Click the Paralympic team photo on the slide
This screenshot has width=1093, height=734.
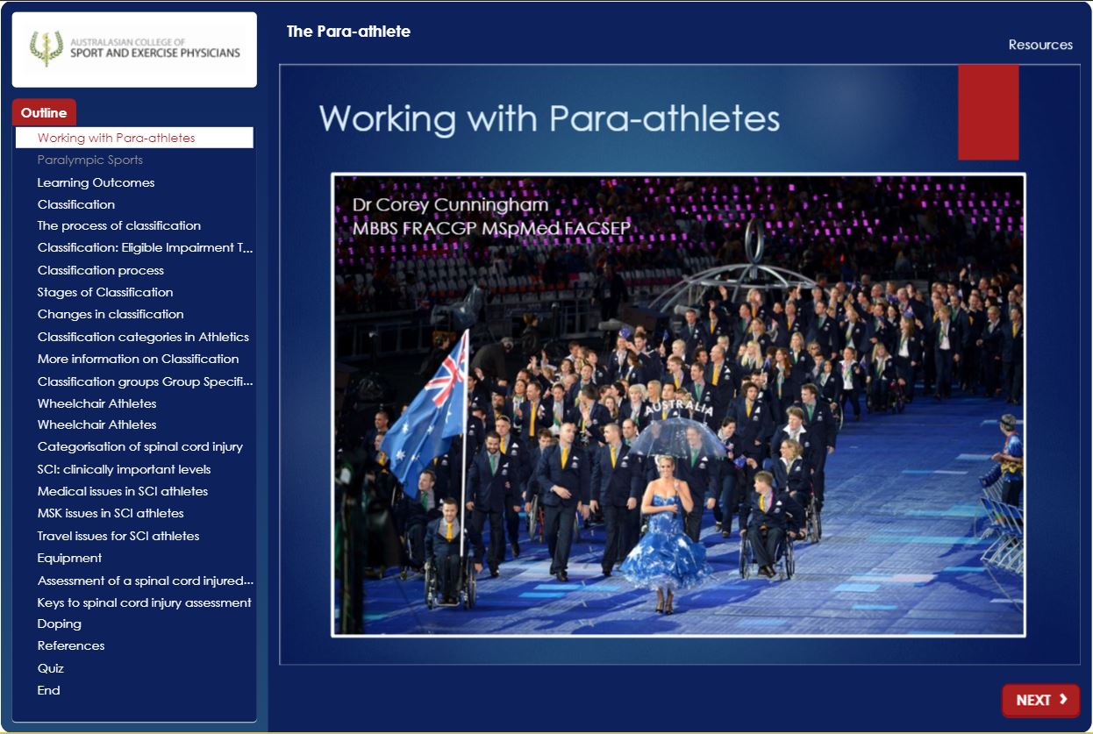coord(678,405)
